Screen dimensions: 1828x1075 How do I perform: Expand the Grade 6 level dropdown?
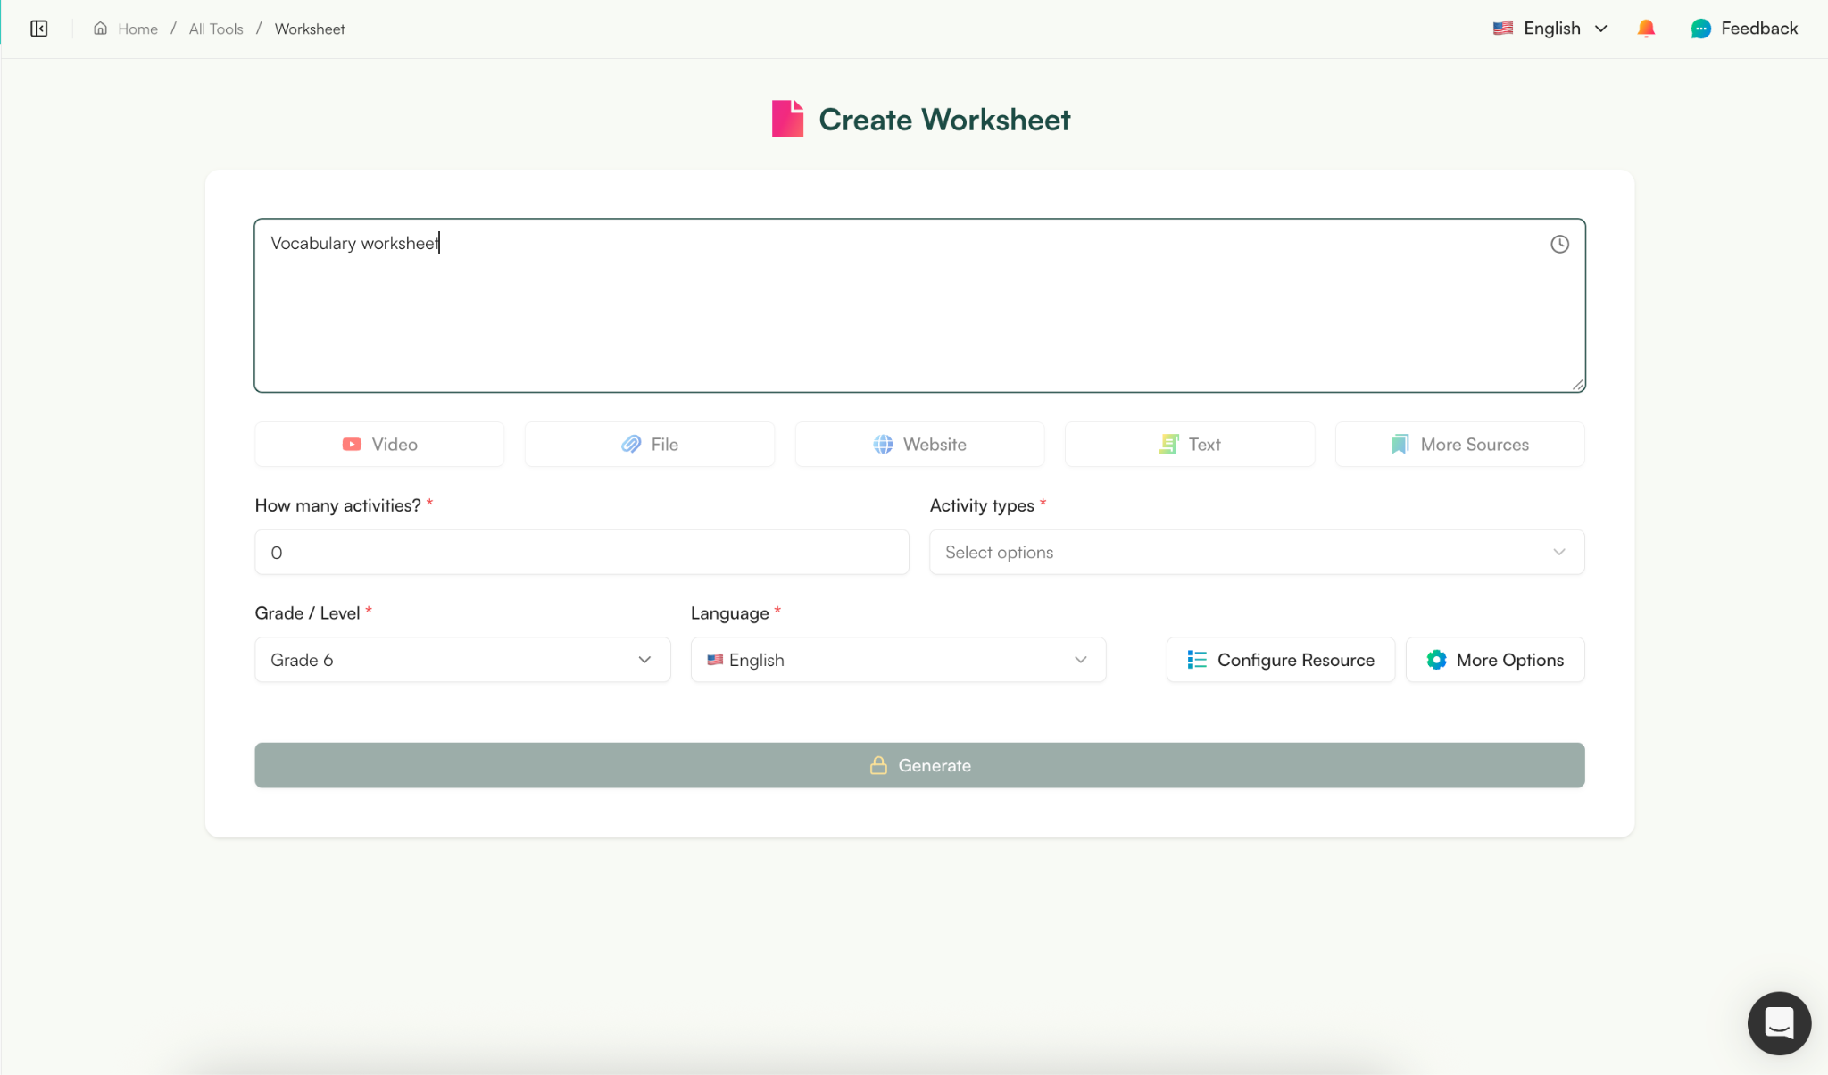(461, 660)
